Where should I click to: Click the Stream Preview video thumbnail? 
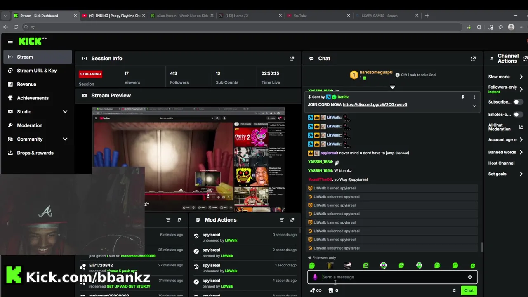click(188, 159)
